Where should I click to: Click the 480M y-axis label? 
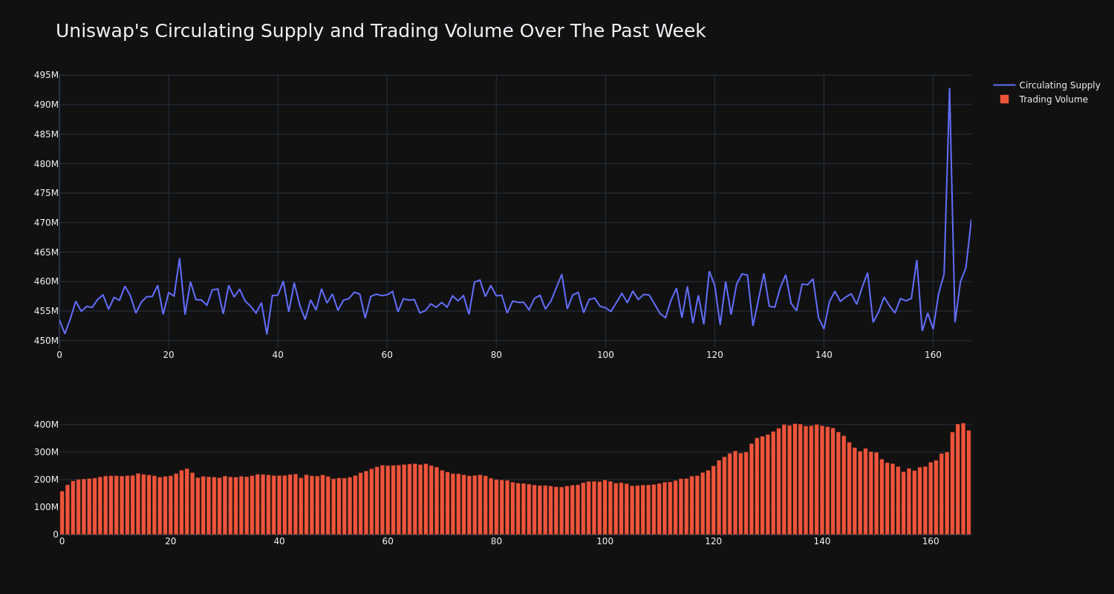46,163
